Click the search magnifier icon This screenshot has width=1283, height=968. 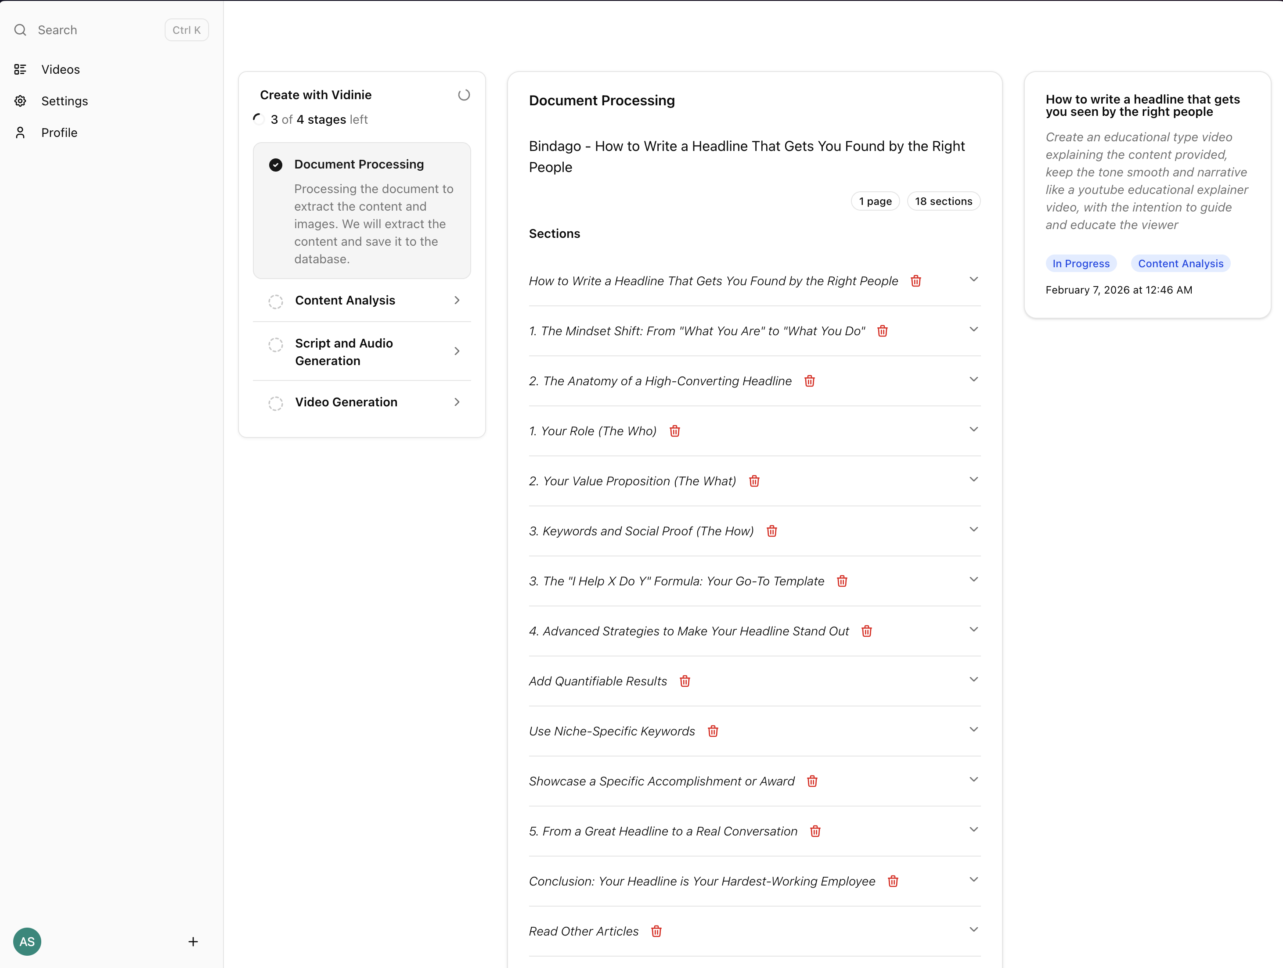[x=20, y=30]
